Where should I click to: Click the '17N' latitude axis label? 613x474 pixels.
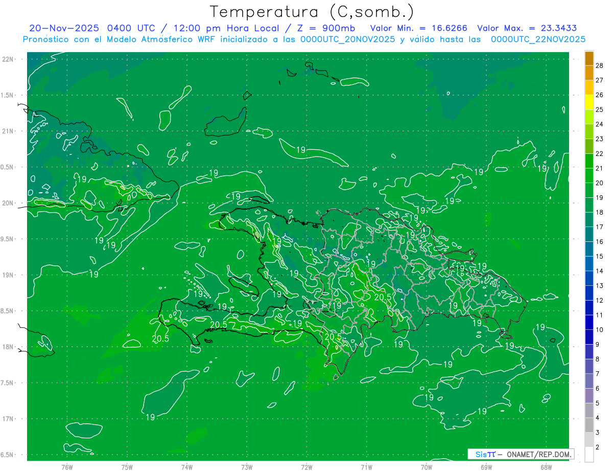9,419
